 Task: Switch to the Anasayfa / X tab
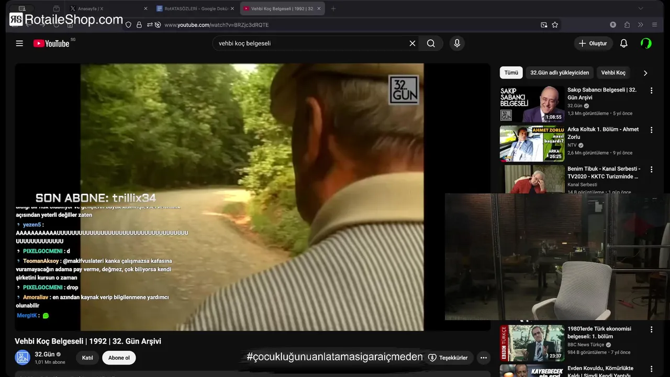[x=108, y=8]
